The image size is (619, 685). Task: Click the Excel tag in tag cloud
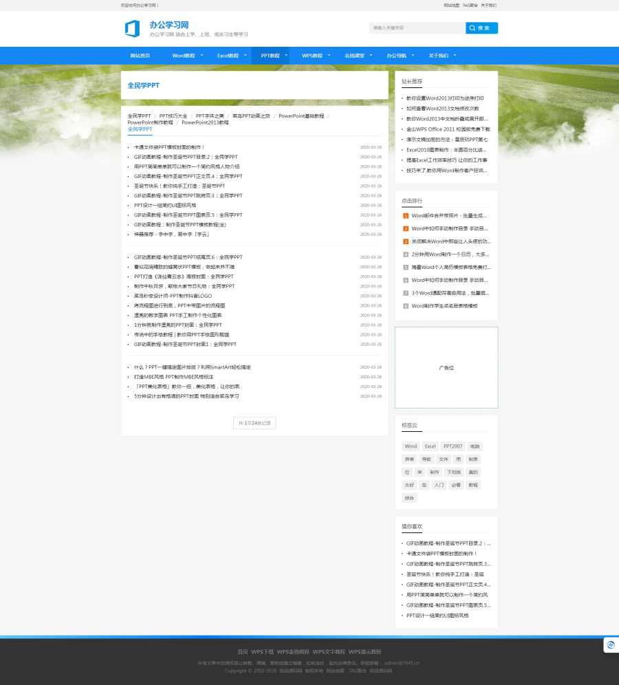[x=430, y=446]
